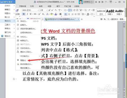Open the font name dropdown

click(x=38, y=10)
